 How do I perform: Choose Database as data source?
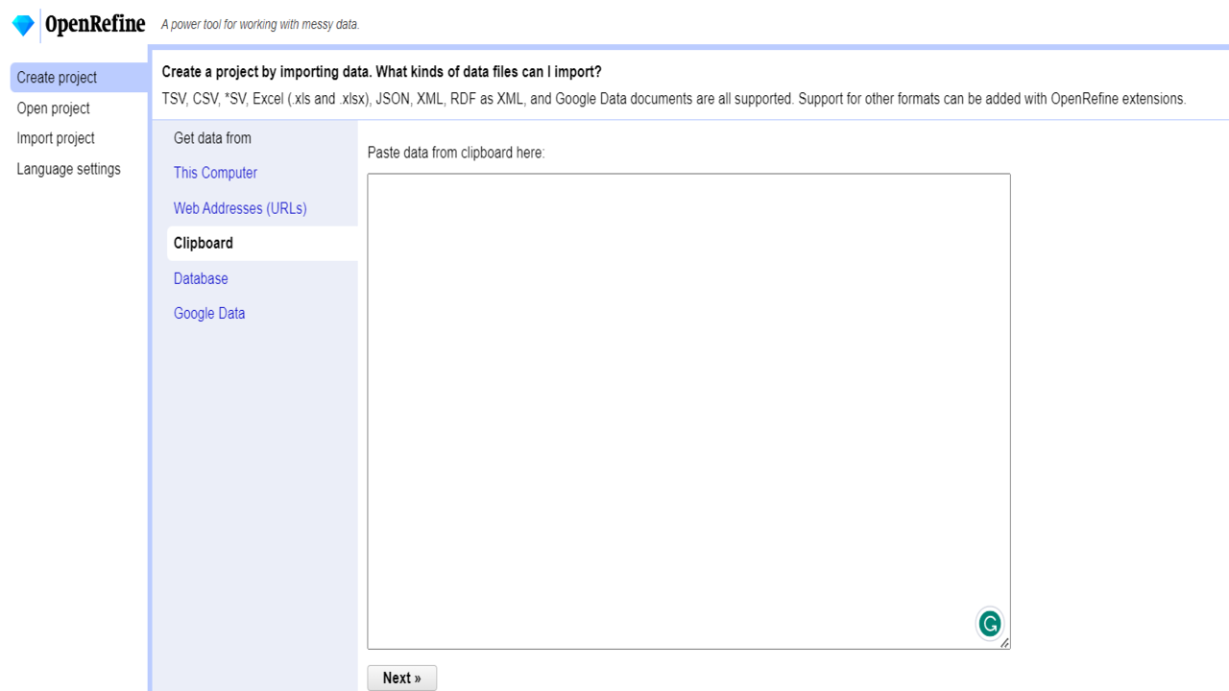[x=201, y=278]
